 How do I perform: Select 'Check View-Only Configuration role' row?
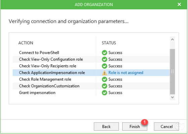tap(91, 59)
